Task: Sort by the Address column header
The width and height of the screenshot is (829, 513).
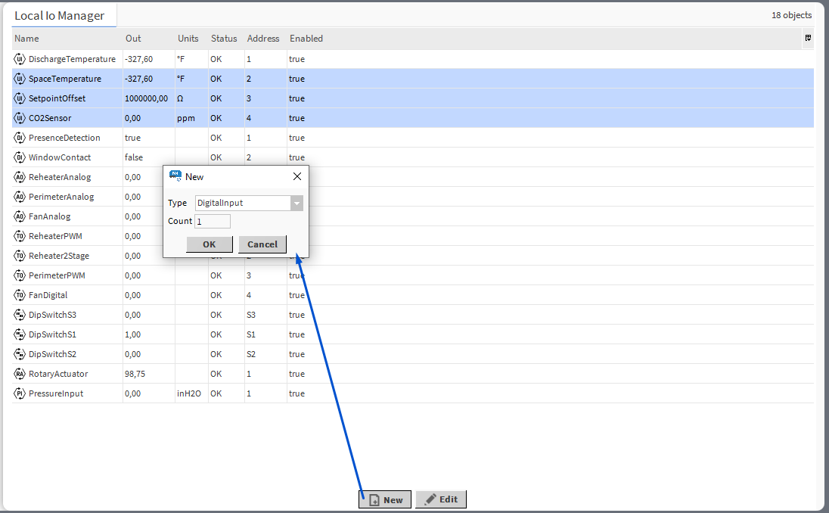Action: (x=263, y=39)
